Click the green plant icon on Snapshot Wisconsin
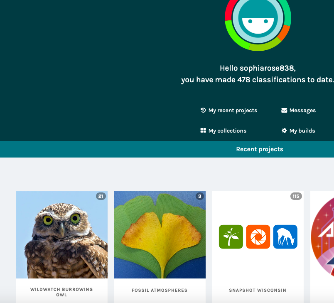Viewport: 334px width, 303px height. pos(231,237)
